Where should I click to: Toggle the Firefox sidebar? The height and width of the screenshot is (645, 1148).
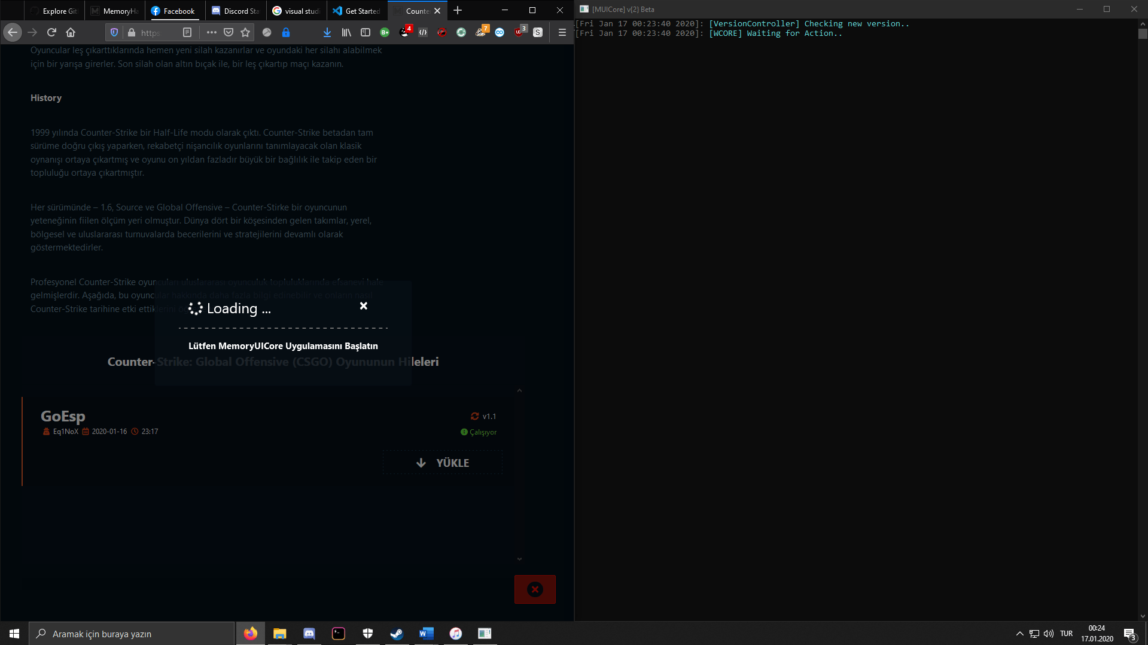click(x=366, y=32)
